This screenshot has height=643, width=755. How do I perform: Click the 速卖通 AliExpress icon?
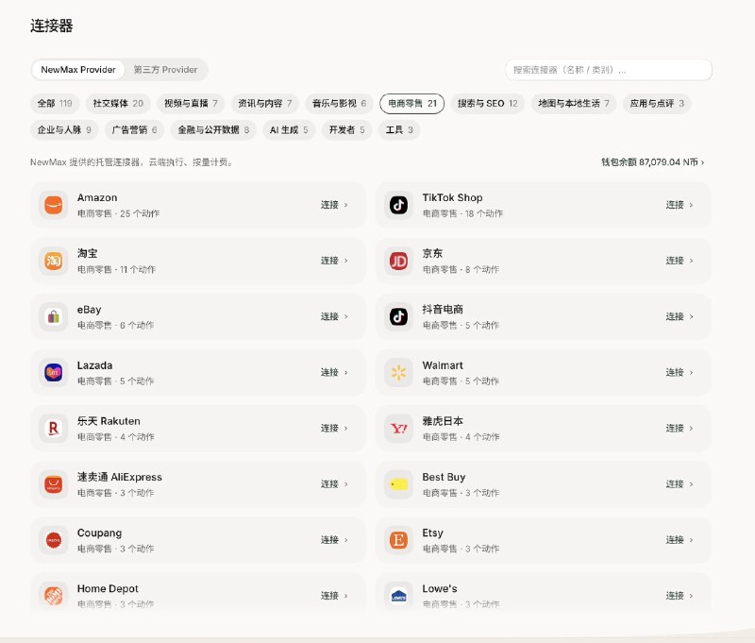54,484
